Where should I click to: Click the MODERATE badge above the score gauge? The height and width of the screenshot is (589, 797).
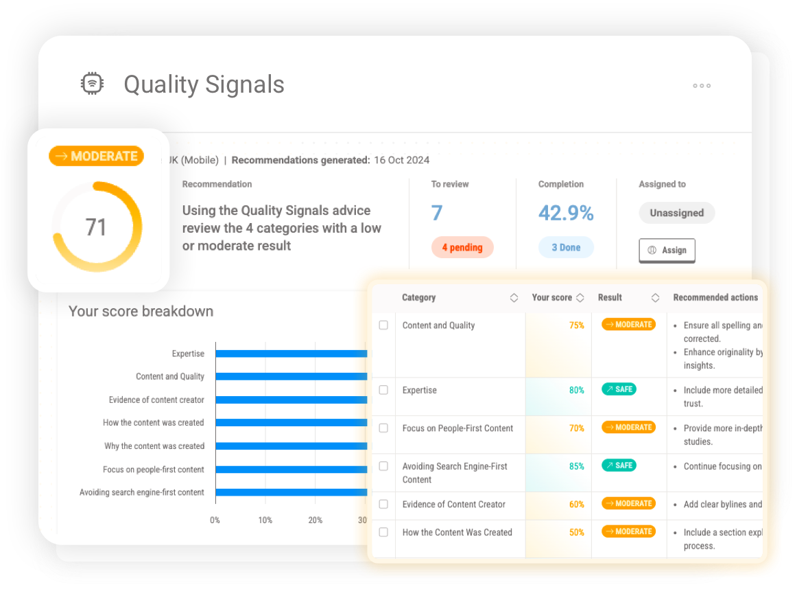tap(95, 156)
